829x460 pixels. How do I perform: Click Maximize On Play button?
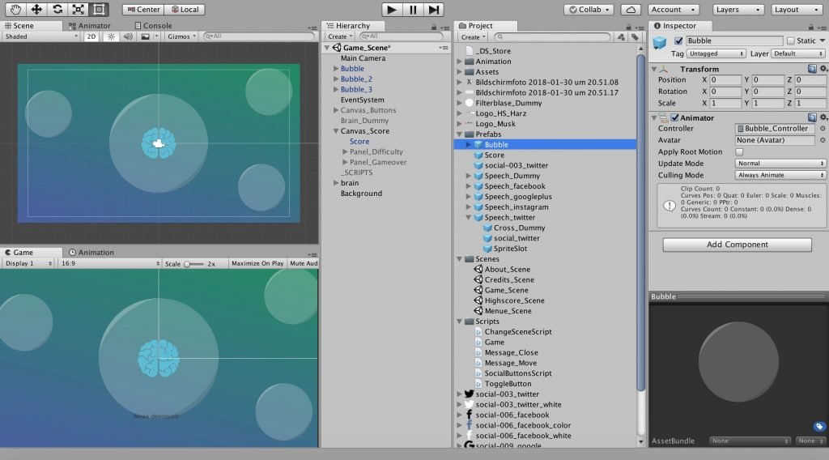[257, 263]
